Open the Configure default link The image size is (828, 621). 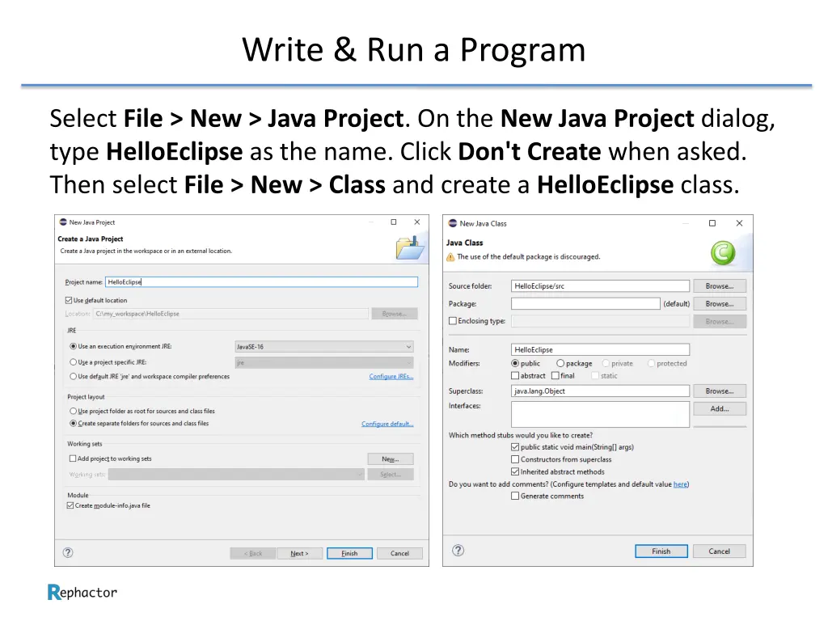click(x=387, y=424)
